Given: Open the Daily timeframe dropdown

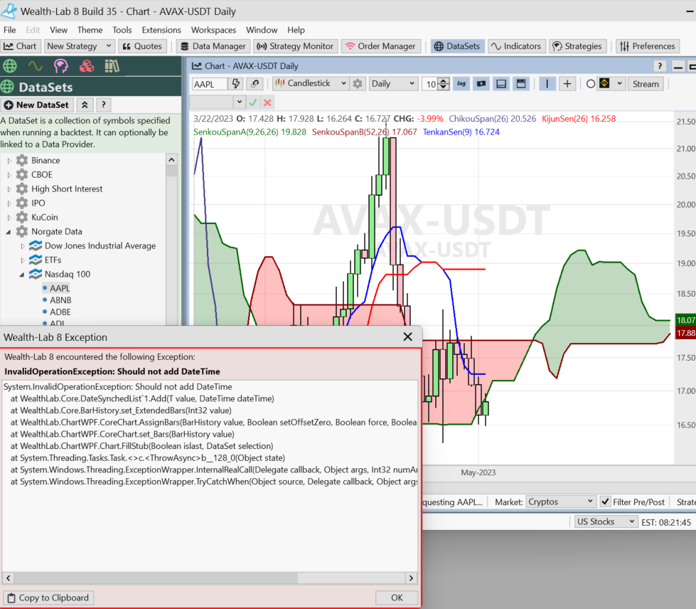Looking at the screenshot, I should pos(393,84).
